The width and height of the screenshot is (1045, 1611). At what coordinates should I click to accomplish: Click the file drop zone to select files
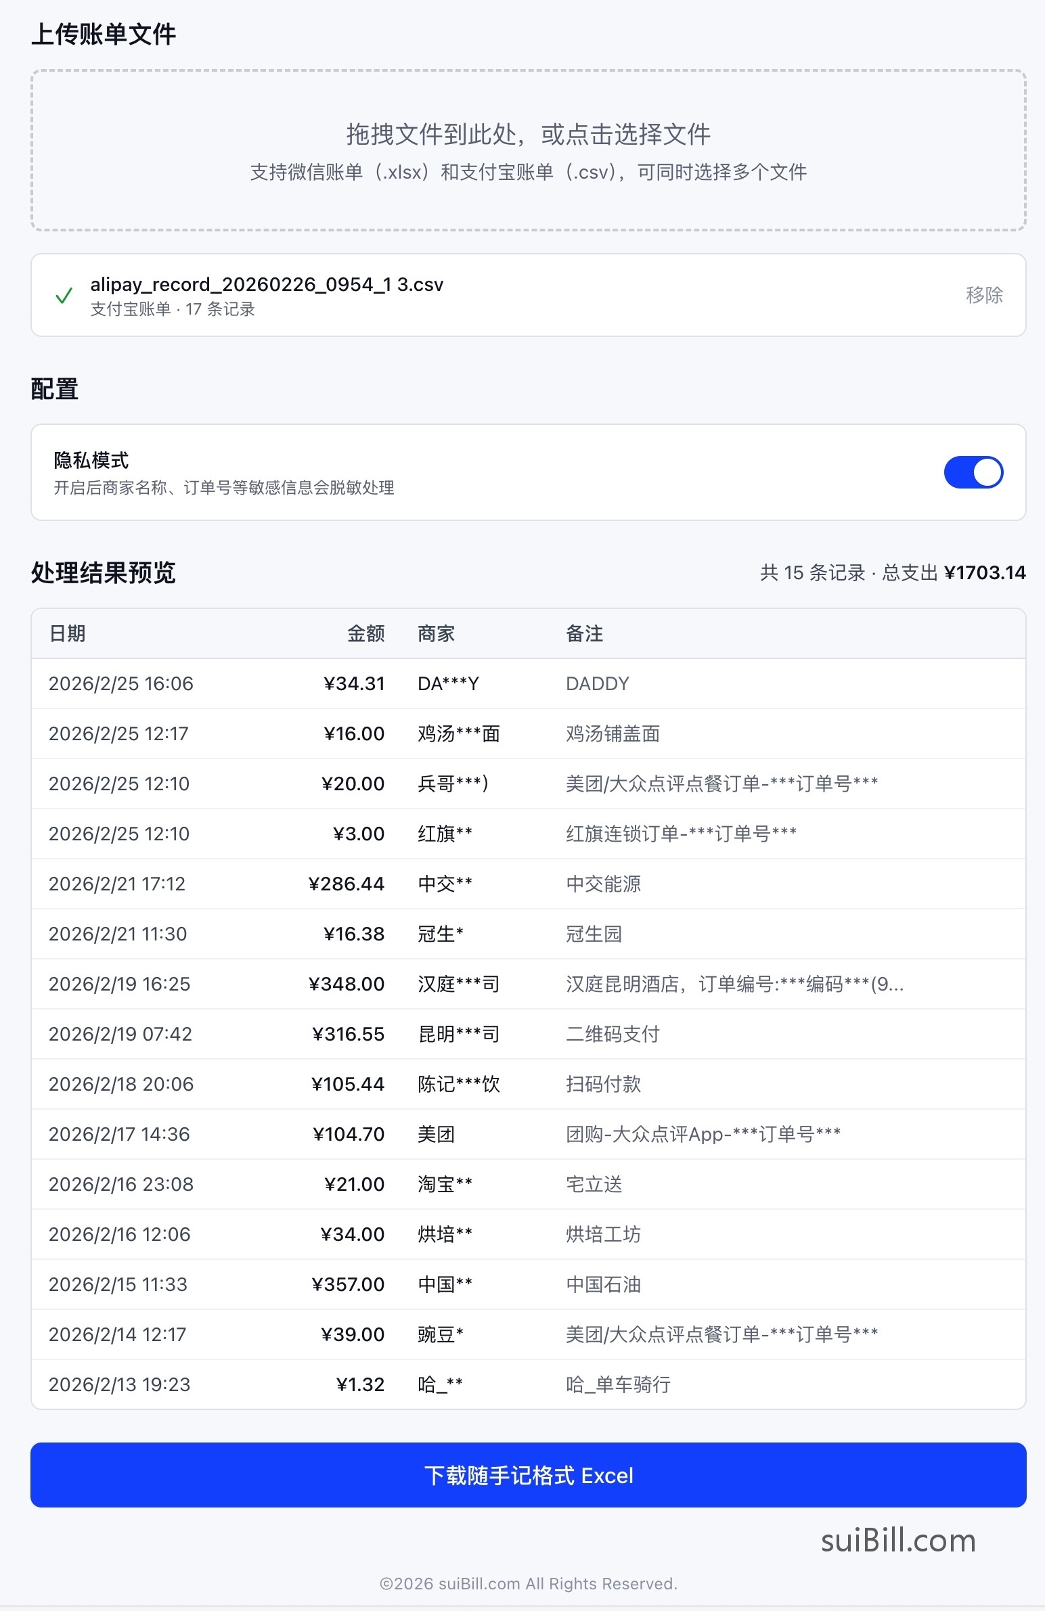(x=529, y=150)
